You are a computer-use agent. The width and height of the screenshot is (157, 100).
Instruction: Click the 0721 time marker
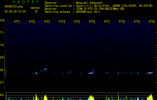(x=17, y=21)
